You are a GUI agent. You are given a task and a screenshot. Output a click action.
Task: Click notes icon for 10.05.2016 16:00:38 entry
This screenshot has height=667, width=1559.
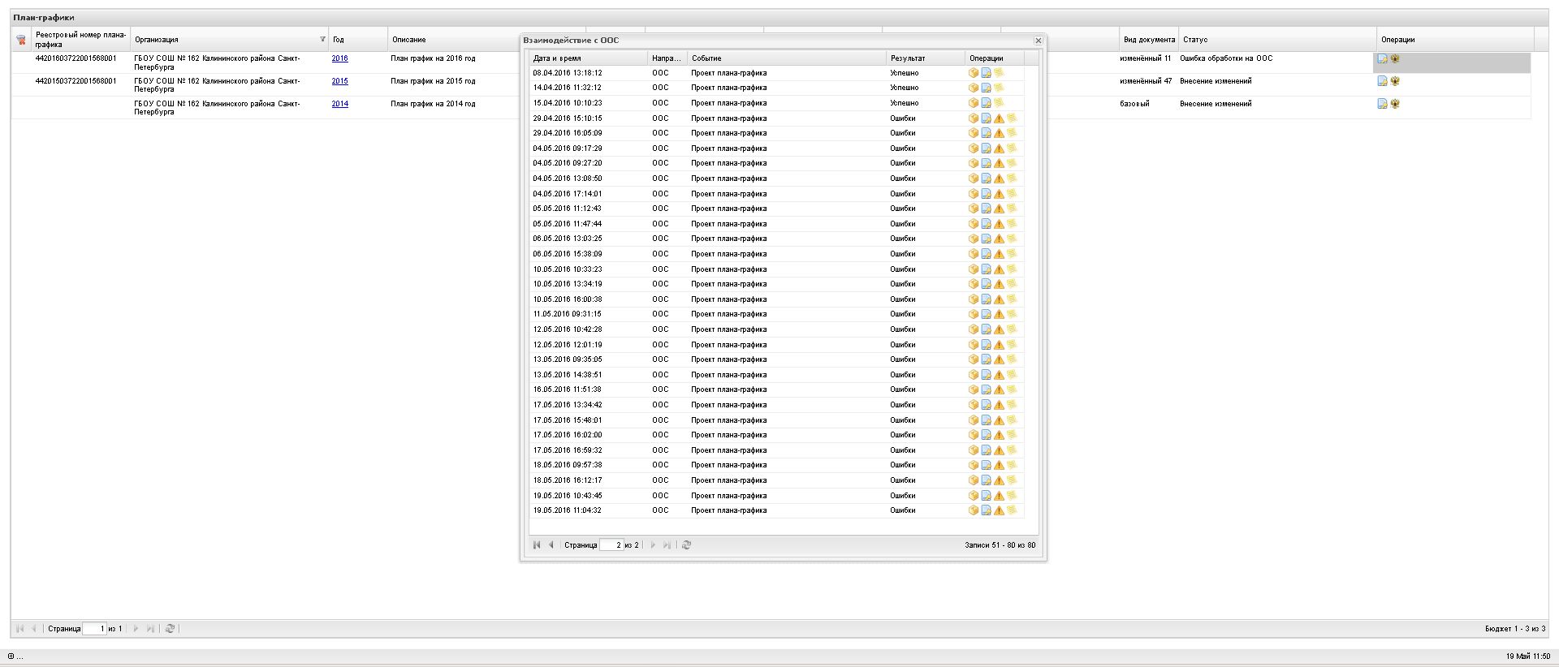(x=1012, y=299)
